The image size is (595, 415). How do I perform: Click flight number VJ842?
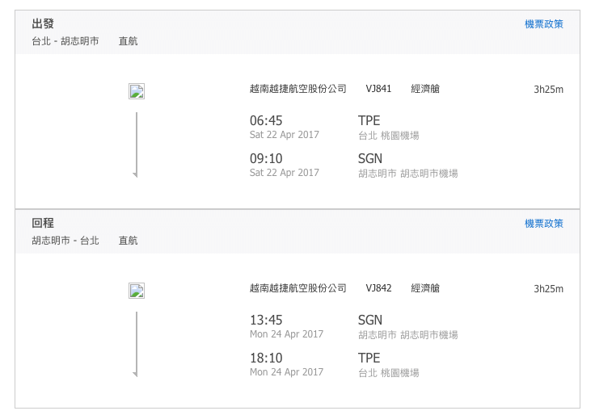[378, 288]
